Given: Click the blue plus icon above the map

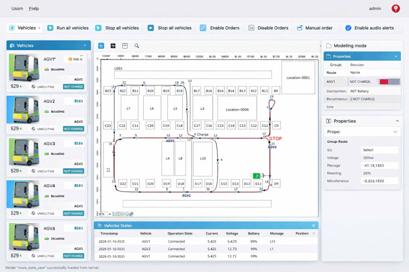Looking at the screenshot, I should [101, 46].
